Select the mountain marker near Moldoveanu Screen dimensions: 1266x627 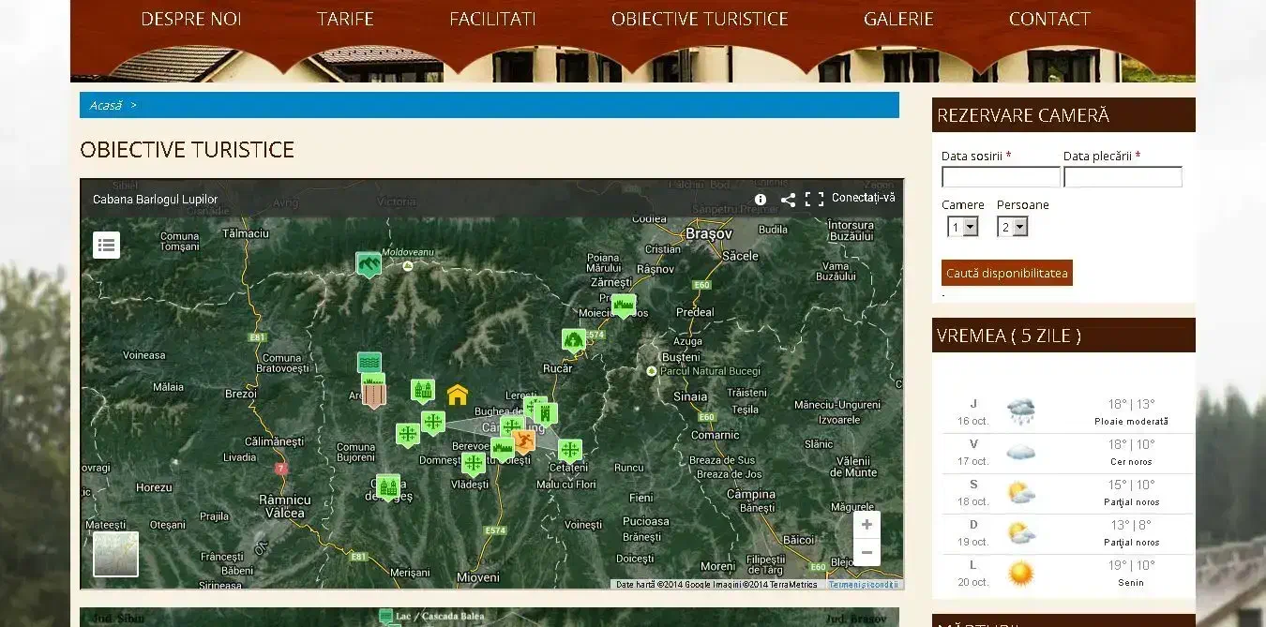[369, 263]
